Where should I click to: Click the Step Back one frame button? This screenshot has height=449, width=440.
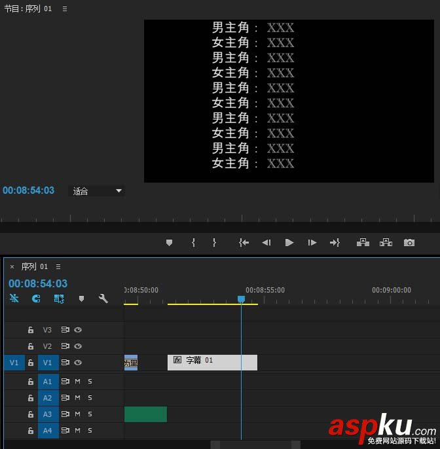(x=266, y=242)
